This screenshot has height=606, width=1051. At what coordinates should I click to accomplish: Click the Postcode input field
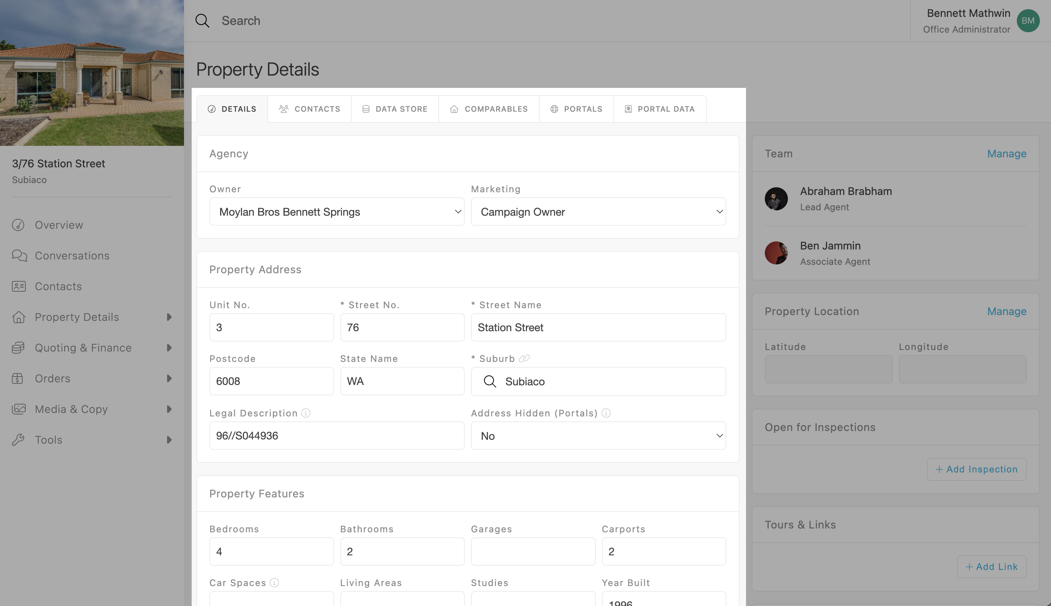271,381
